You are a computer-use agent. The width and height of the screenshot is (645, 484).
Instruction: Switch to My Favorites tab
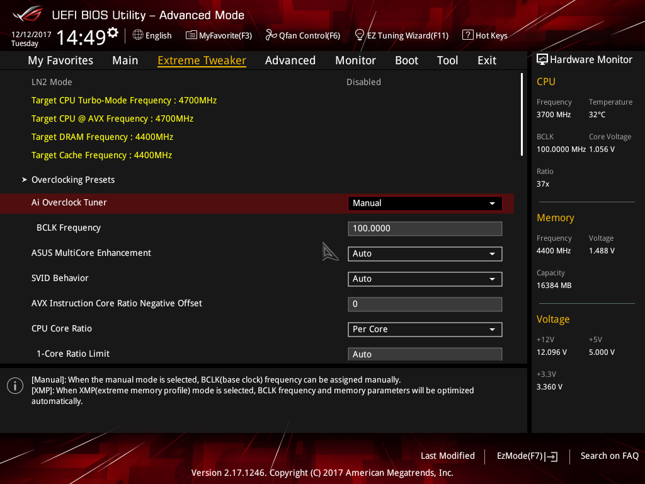click(x=60, y=60)
